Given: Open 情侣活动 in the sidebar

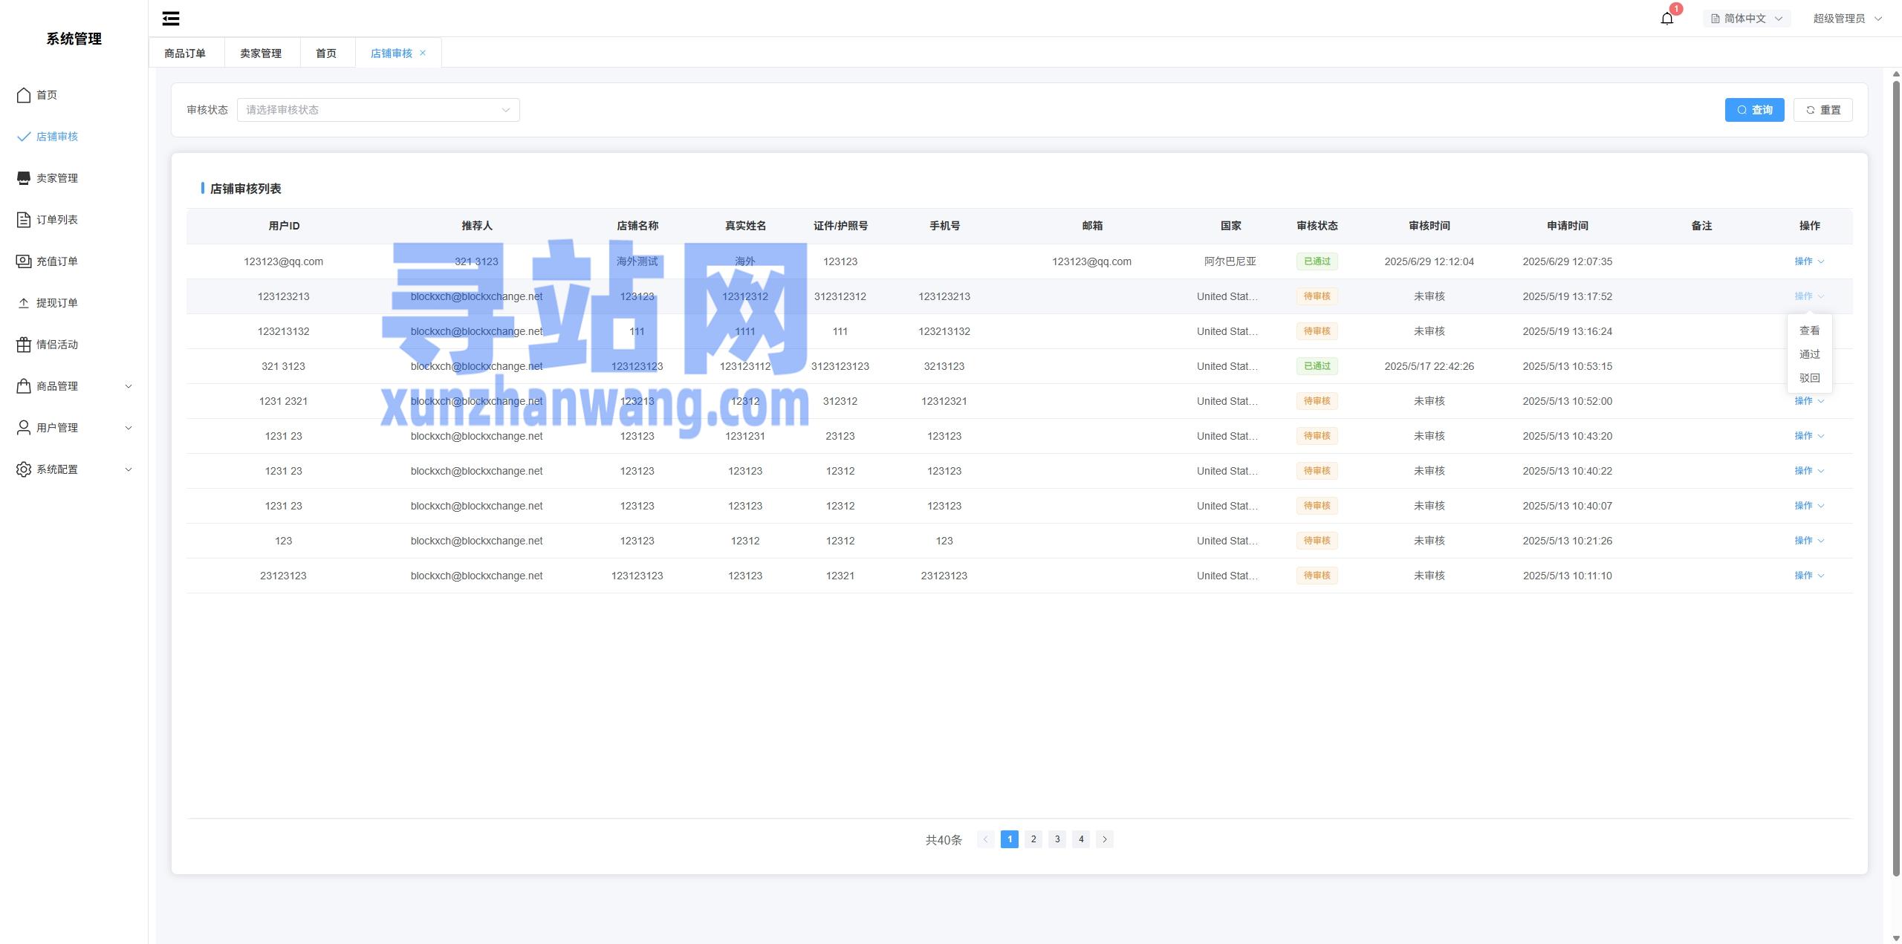Looking at the screenshot, I should coord(74,345).
